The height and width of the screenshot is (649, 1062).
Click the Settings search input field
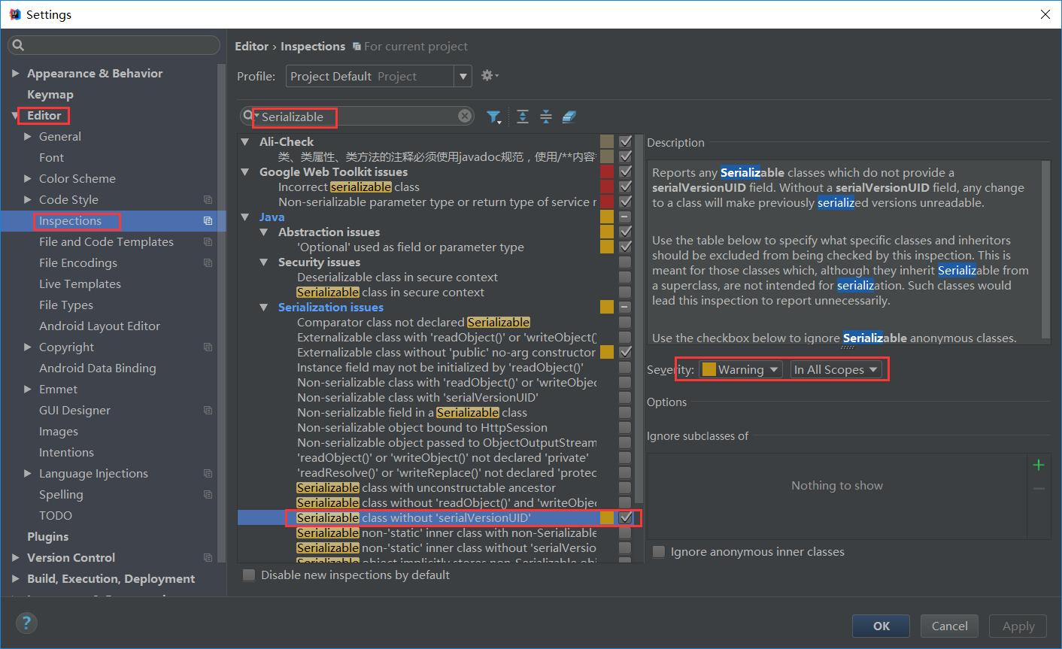[x=113, y=45]
